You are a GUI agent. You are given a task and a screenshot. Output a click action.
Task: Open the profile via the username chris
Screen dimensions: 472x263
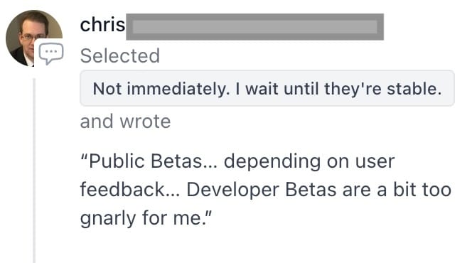(x=102, y=25)
